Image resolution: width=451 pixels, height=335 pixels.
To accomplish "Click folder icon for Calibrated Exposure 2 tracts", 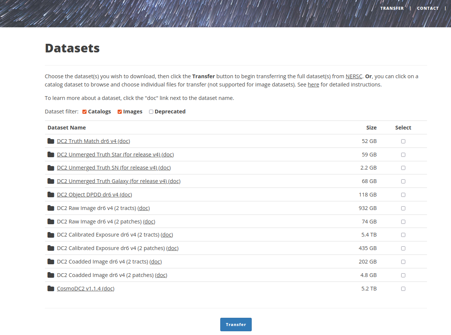I will click(51, 235).
